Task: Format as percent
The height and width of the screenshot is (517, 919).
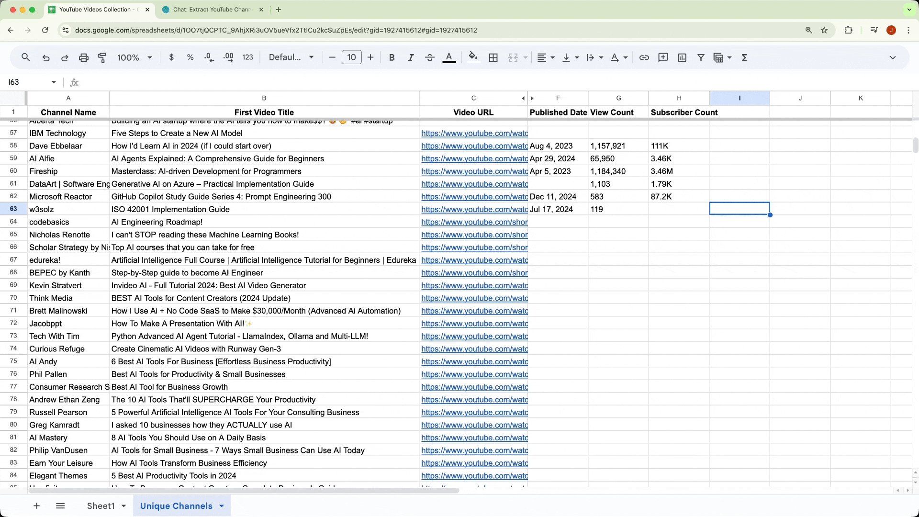Action: pos(191,57)
